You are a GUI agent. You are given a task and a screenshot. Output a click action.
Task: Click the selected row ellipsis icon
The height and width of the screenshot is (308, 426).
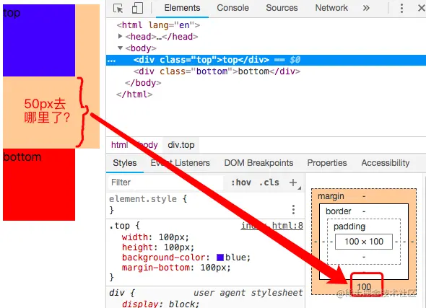[111, 61]
